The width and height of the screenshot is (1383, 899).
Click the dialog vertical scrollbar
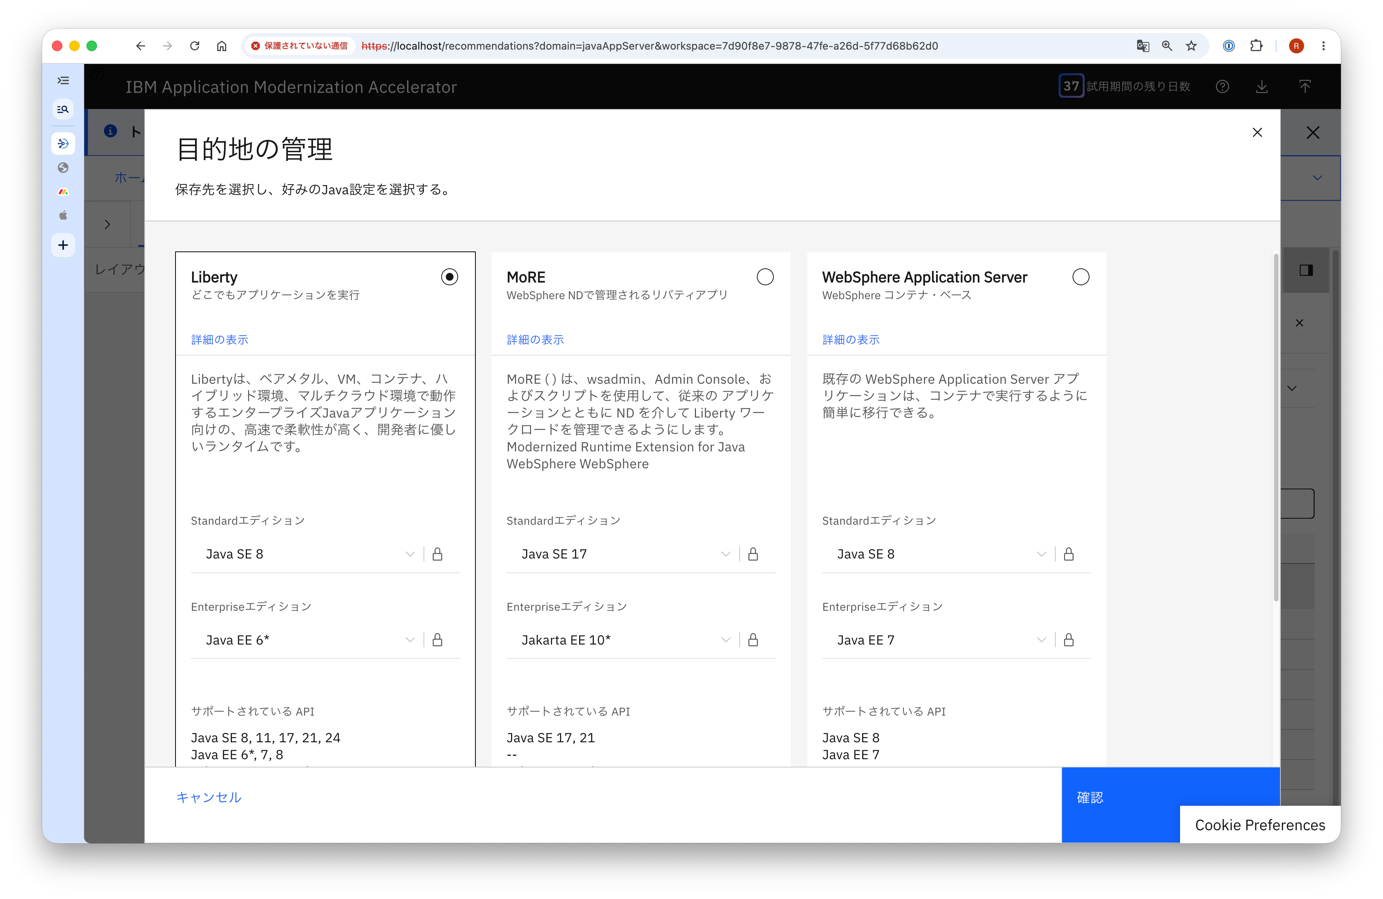(1276, 427)
